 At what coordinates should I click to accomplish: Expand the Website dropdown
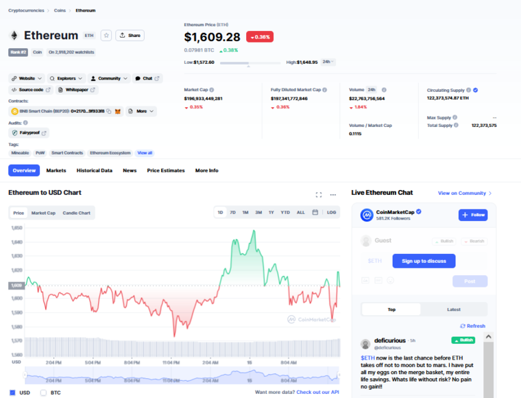click(x=27, y=78)
